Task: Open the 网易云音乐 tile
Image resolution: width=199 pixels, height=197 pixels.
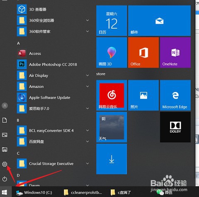Action: pos(112,95)
